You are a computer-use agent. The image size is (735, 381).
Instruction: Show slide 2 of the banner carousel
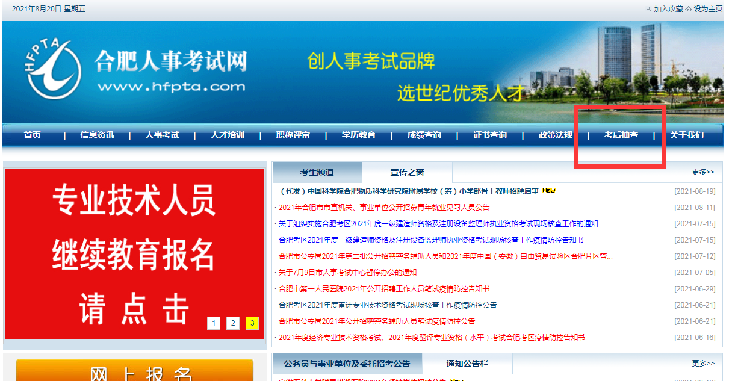tap(233, 323)
